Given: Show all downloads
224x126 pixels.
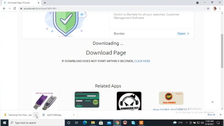Looking at the screenshot, I should [x=211, y=115].
